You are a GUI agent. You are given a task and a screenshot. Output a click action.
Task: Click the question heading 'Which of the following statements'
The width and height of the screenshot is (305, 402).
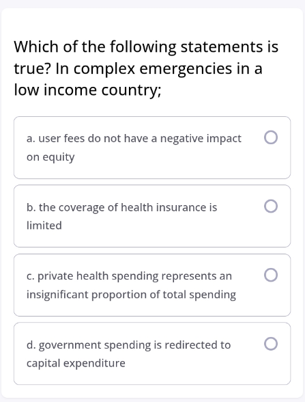pyautogui.click(x=138, y=46)
